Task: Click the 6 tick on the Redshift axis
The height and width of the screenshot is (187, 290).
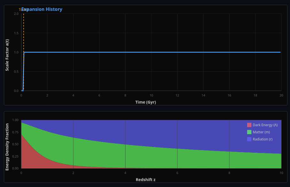Action: 177,173
